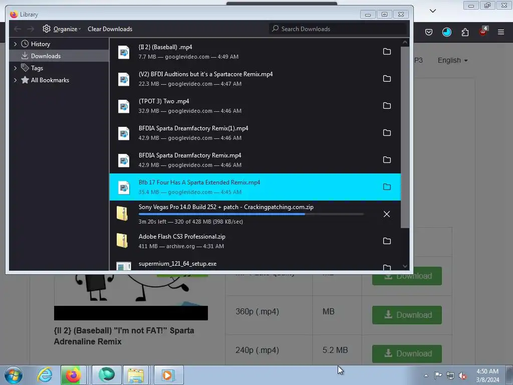Launch Internet Explorer from the taskbar
513x385 pixels.
pos(45,375)
